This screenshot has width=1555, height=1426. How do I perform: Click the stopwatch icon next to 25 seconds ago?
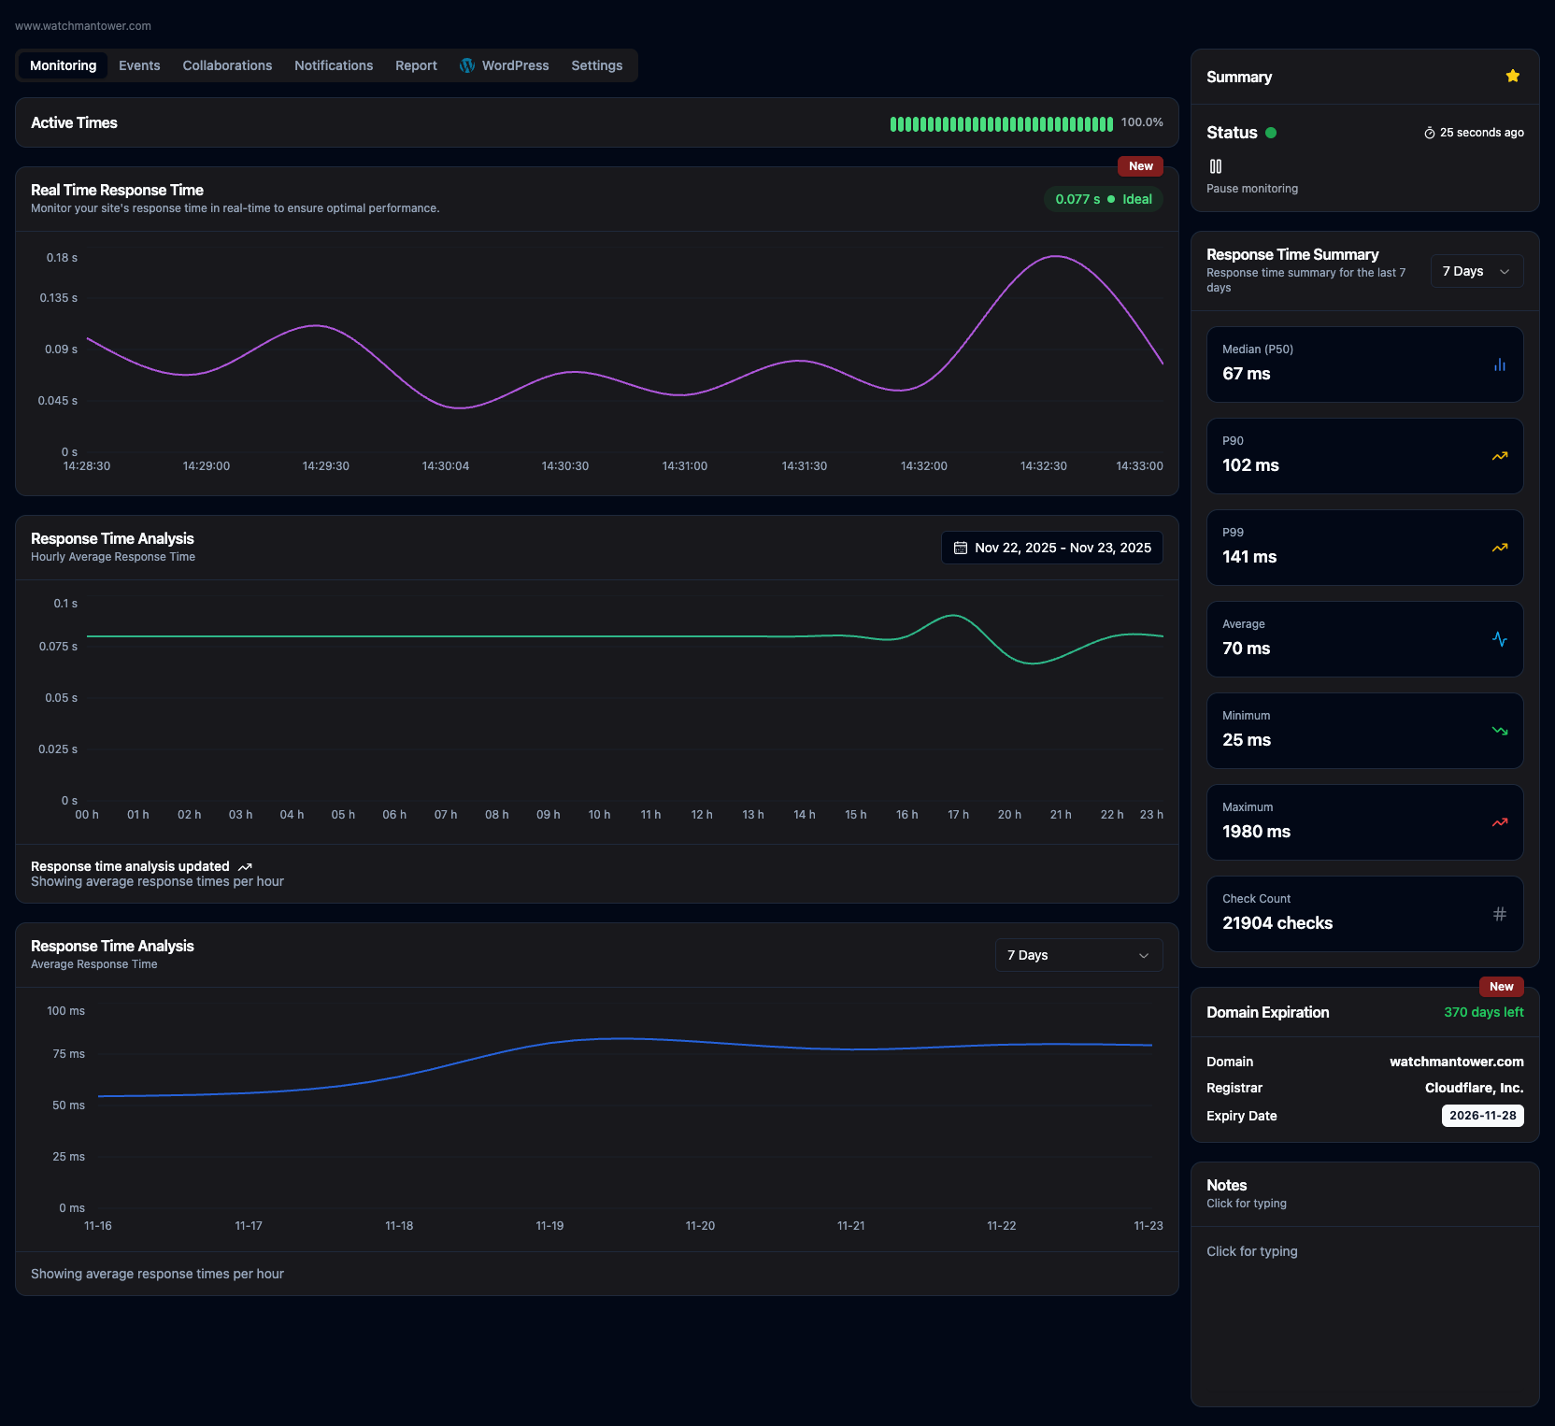(1430, 132)
